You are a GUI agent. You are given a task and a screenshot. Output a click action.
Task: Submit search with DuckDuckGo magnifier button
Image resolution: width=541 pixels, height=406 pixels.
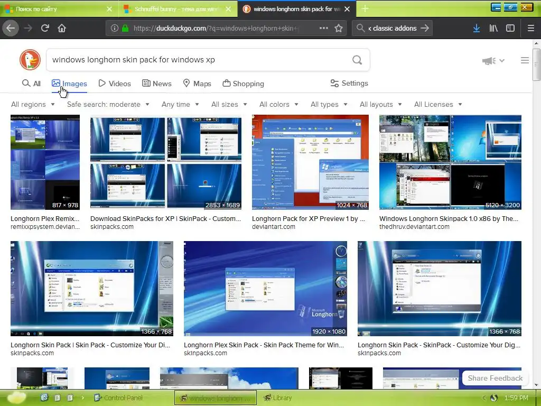[357, 60]
